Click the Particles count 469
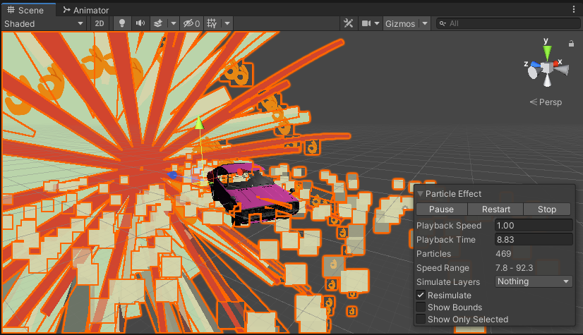 [503, 254]
